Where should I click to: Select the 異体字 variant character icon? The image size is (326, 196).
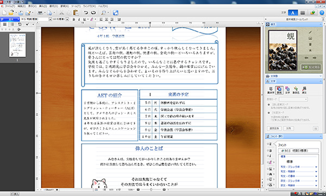click(271, 90)
